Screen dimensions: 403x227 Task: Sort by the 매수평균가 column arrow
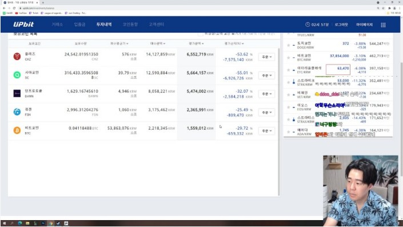(127, 43)
